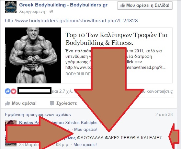Click the globe public audience icon
Viewport: 181px width, 149px height.
[51, 12]
